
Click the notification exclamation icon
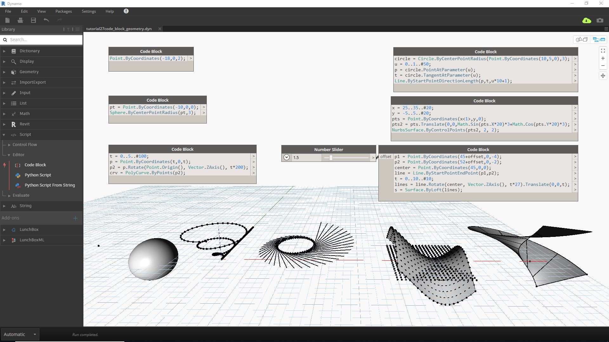(x=126, y=11)
